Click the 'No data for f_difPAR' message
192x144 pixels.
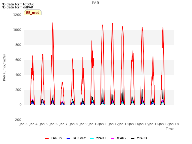click(17, 7)
